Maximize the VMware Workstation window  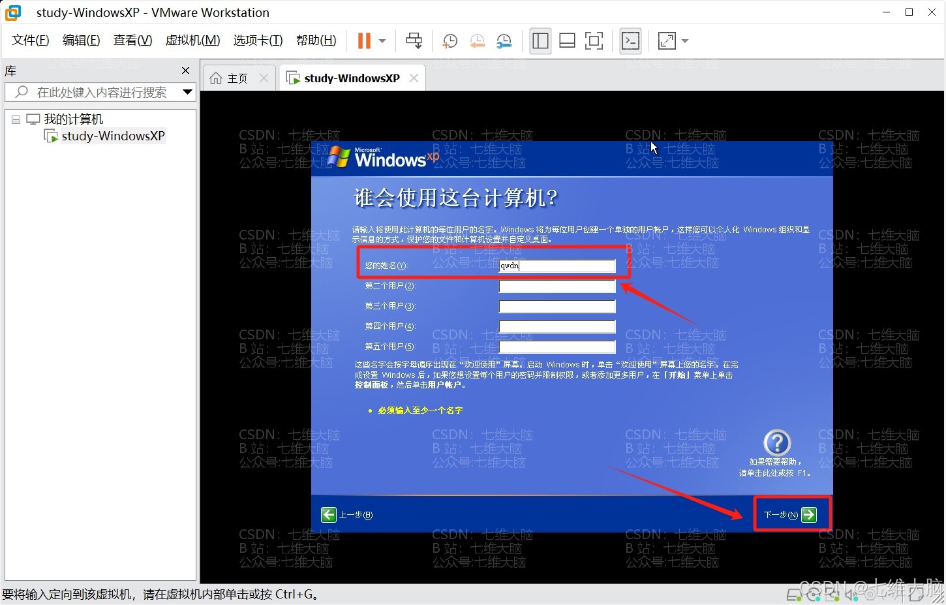click(909, 12)
